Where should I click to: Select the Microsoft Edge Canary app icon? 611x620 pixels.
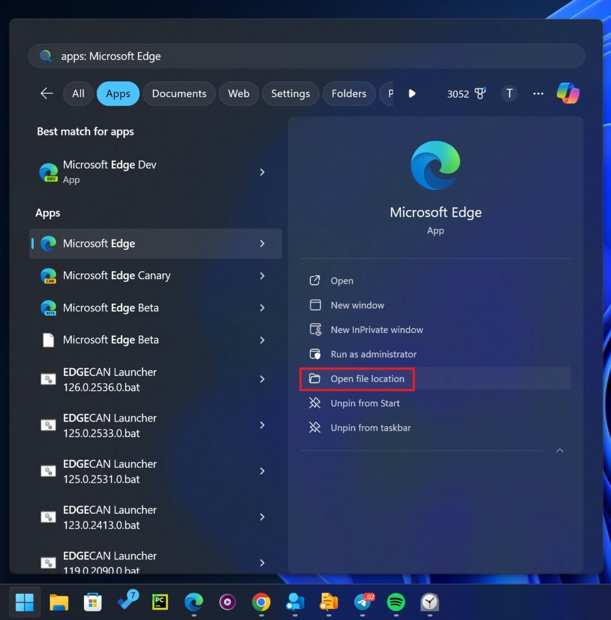click(49, 276)
